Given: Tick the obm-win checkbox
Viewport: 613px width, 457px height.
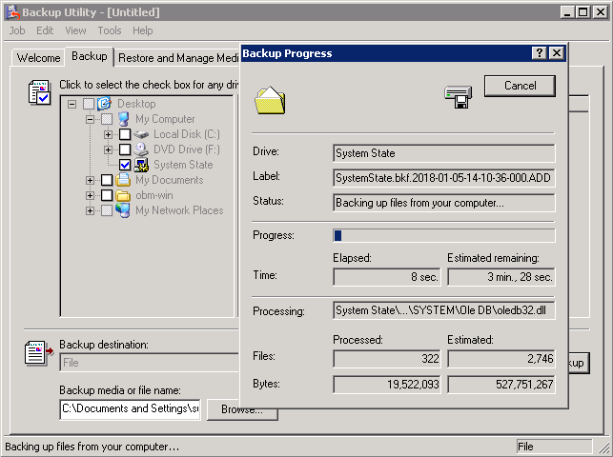Looking at the screenshot, I should (107, 195).
